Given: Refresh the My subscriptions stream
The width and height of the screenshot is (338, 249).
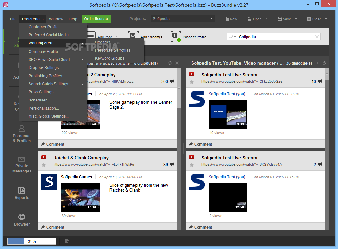Looking at the screenshot, I should coord(170,63).
